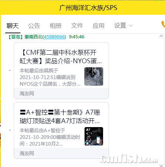Click the scroll-up arrow in the chat area

[161, 36]
